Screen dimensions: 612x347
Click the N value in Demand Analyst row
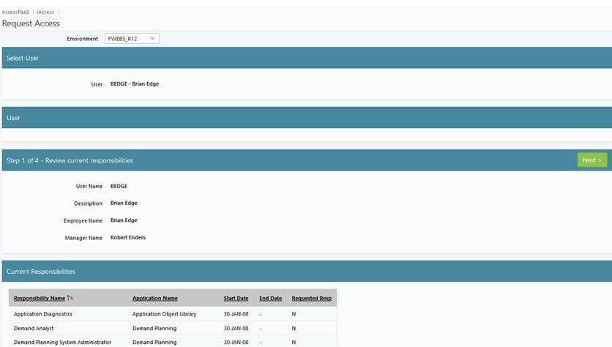pyautogui.click(x=294, y=328)
